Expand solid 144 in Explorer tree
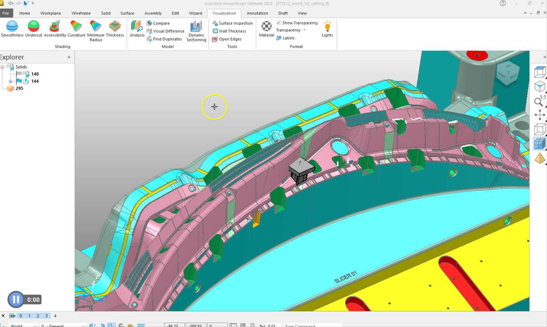The height and width of the screenshot is (327, 547). (x=10, y=81)
